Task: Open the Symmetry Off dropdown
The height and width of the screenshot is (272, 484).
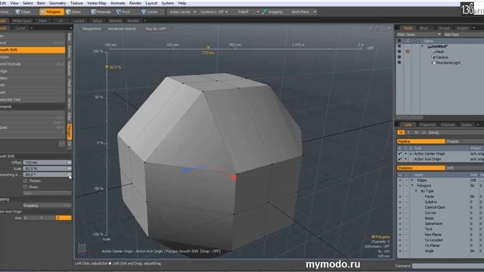Action: [x=214, y=12]
